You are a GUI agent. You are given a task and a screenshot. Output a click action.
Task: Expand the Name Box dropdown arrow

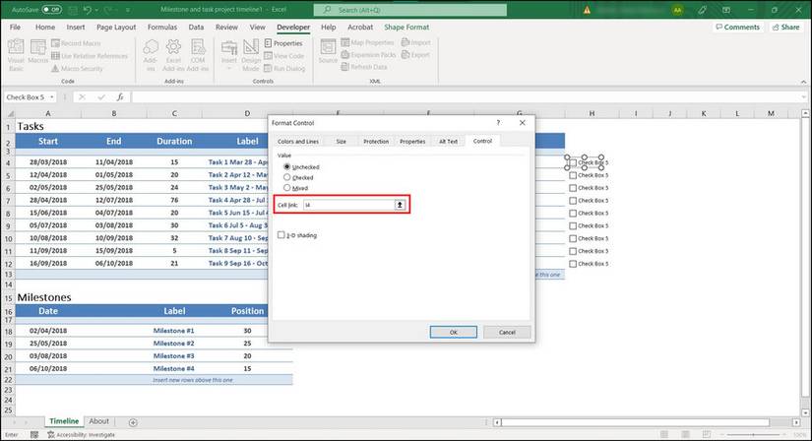click(x=52, y=96)
